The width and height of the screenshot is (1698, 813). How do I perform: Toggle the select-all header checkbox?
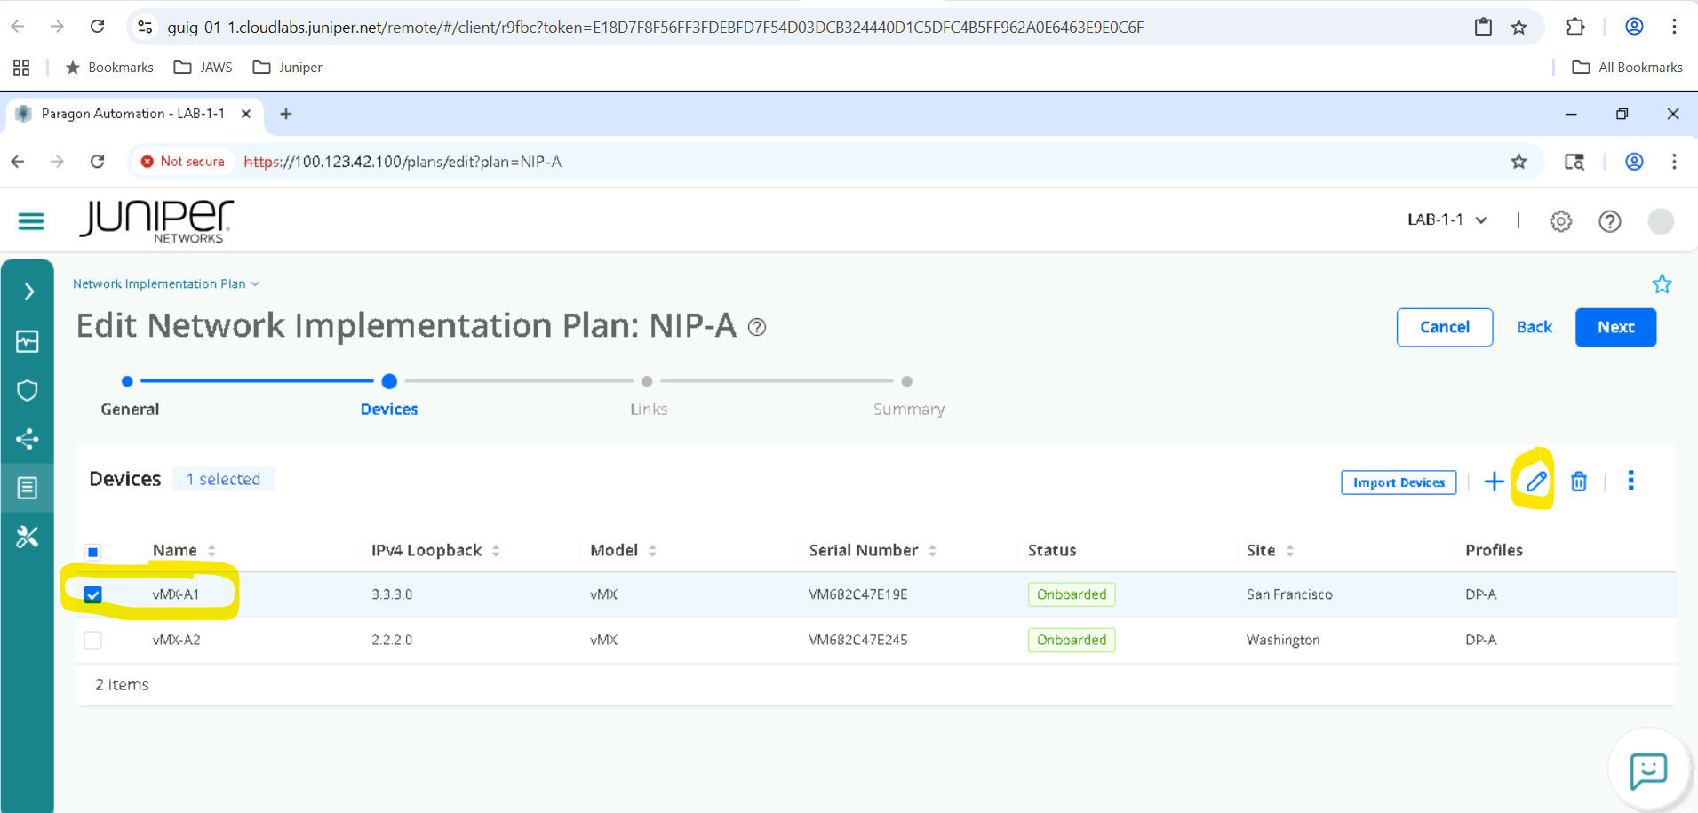pos(93,552)
